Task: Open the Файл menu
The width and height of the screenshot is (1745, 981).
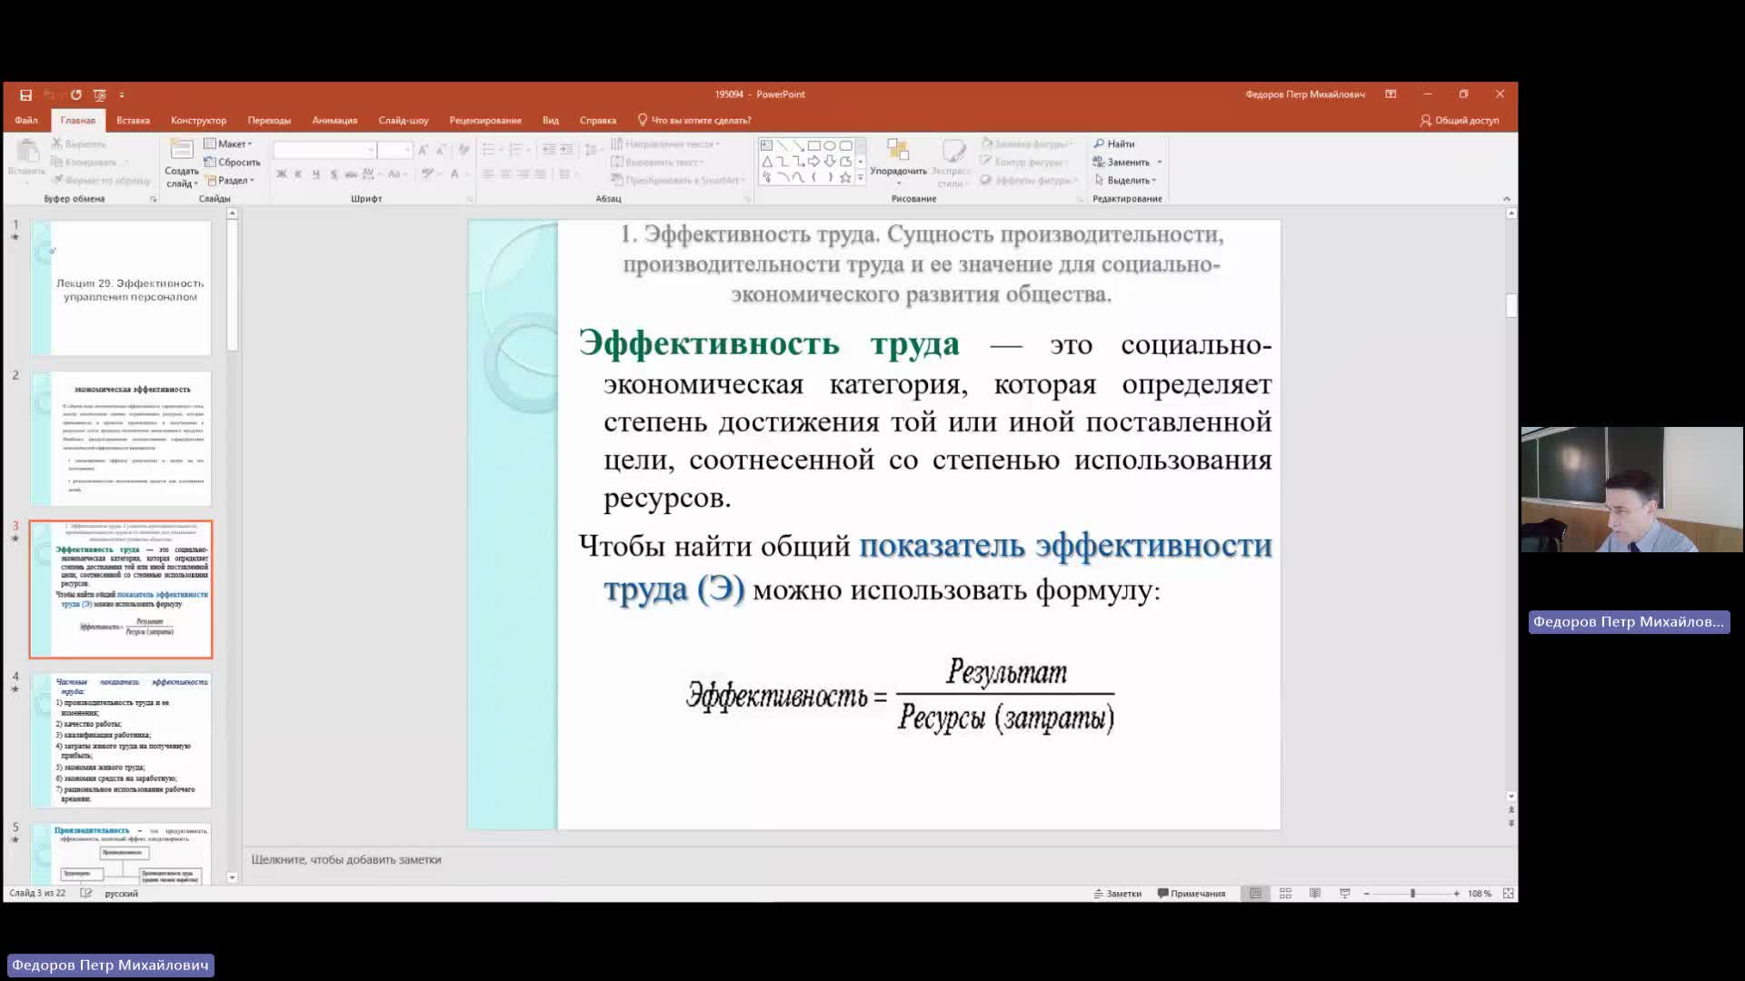Action: click(26, 120)
